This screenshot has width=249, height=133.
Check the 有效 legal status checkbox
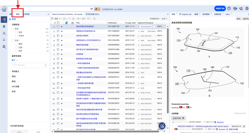point(13,29)
